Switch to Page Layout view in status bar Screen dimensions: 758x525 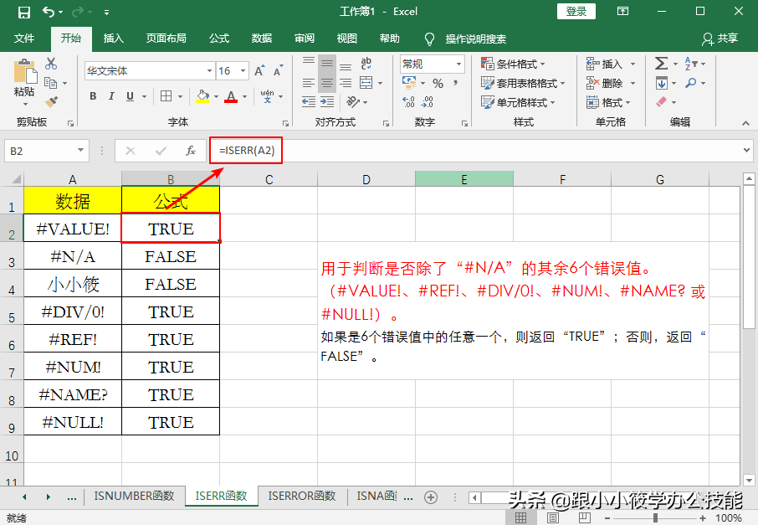552,517
